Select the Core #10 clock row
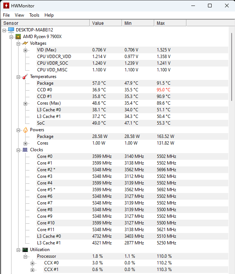The width and height of the screenshot is (235, 274). point(132,223)
